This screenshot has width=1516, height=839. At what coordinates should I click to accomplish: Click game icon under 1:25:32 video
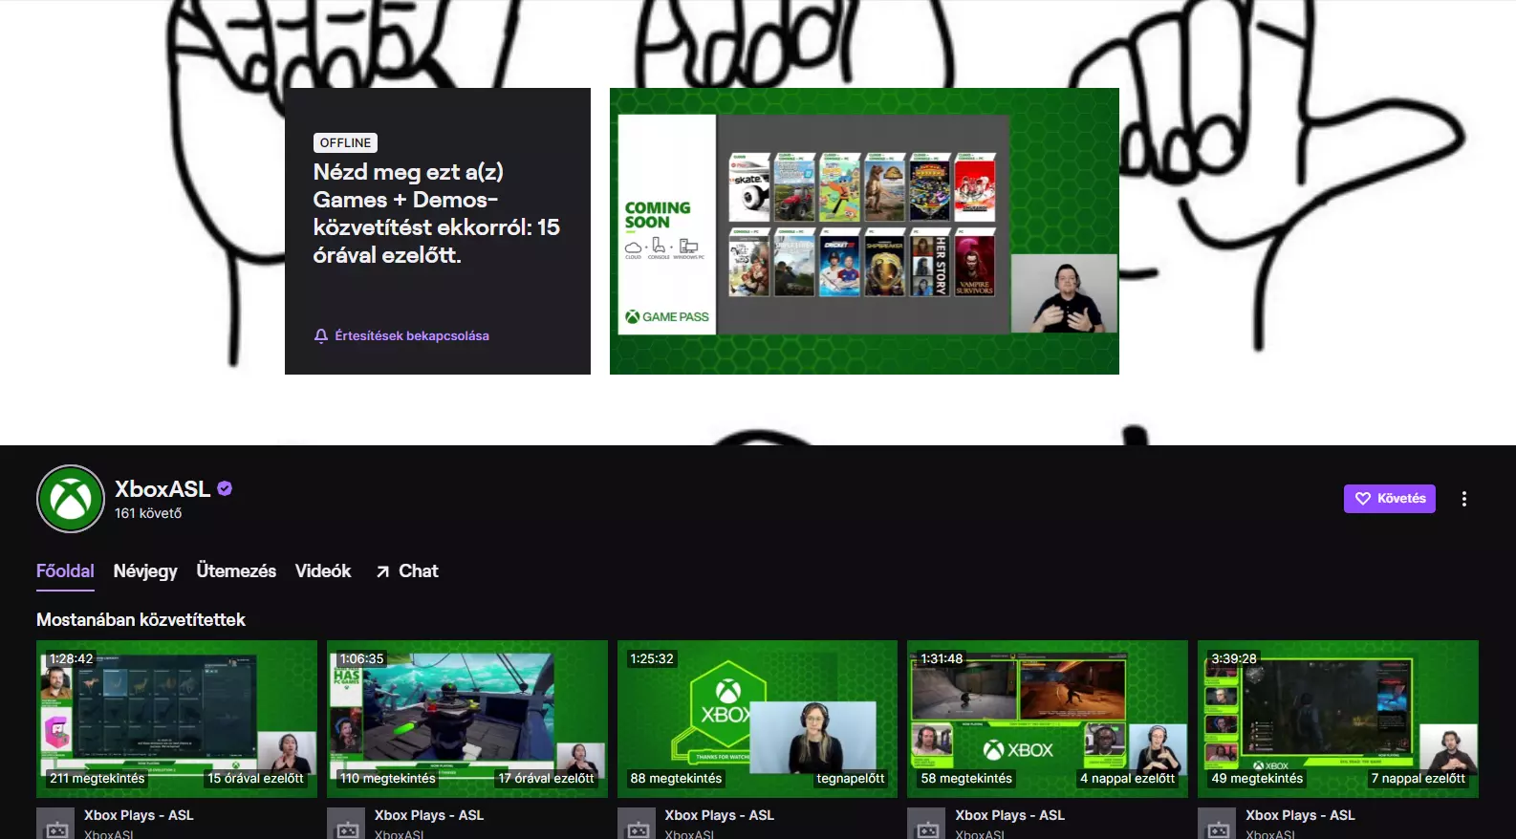point(638,825)
